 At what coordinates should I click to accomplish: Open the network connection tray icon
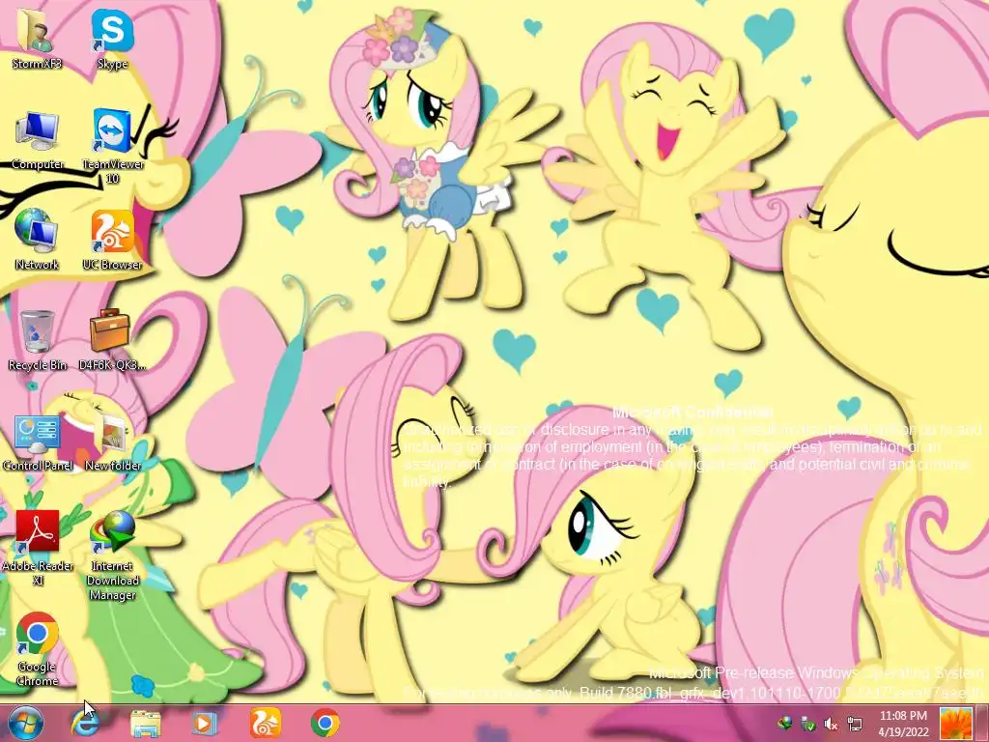click(x=855, y=724)
